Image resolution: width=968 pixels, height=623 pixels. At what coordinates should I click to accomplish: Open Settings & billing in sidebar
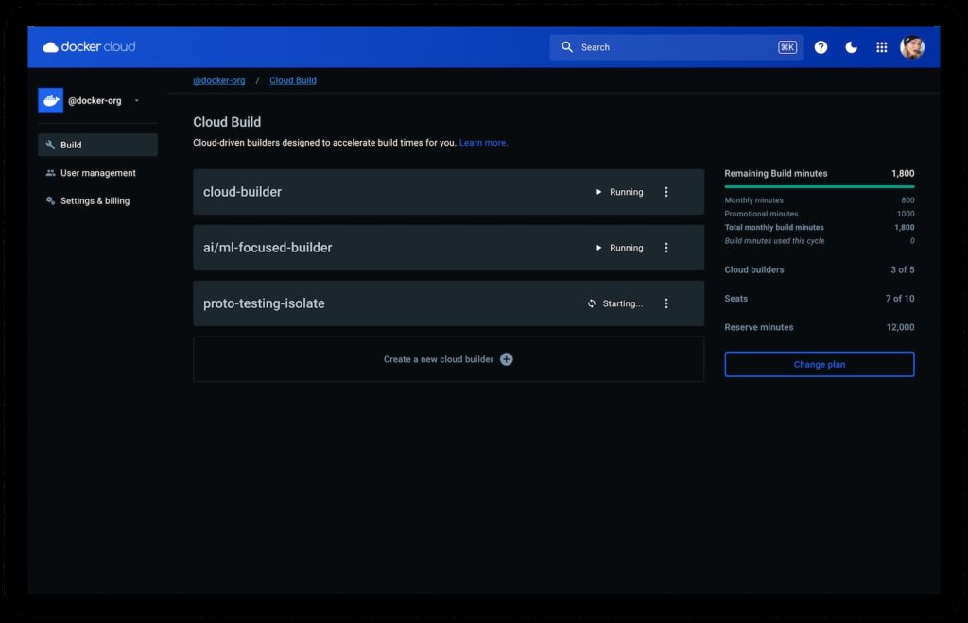[x=97, y=200]
